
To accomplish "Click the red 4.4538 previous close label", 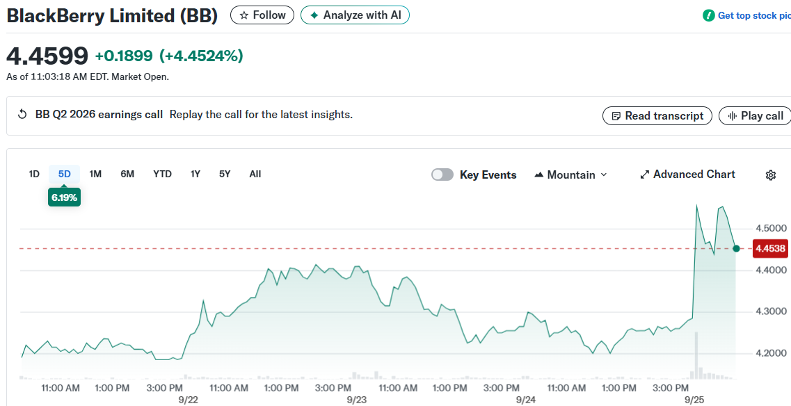I will [x=770, y=248].
